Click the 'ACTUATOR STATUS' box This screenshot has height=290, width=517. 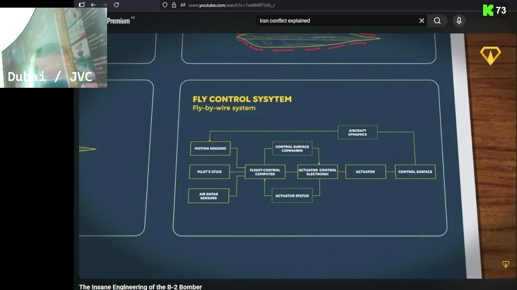(292, 196)
